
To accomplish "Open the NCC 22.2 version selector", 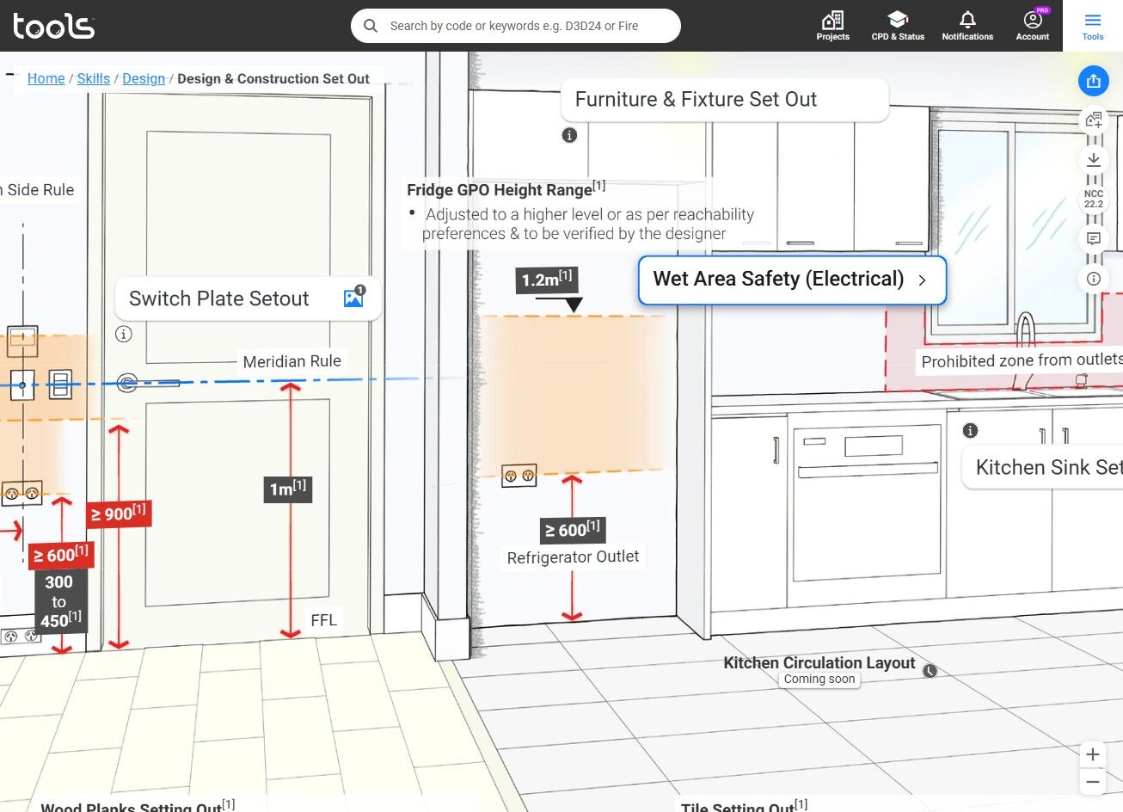I will [1093, 199].
